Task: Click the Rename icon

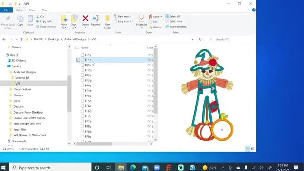Action: (95, 19)
